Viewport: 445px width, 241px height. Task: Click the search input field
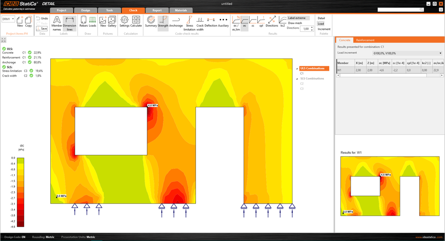[x=398, y=10]
